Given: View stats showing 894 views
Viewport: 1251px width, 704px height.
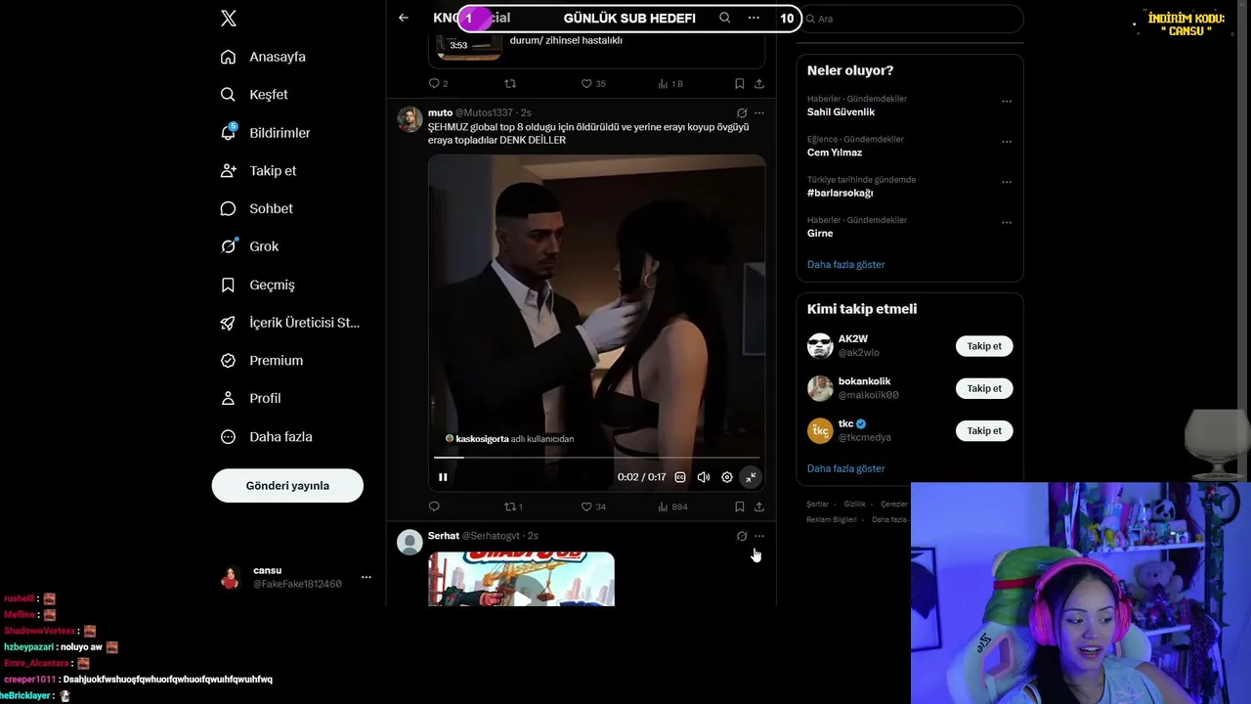Looking at the screenshot, I should click(672, 506).
